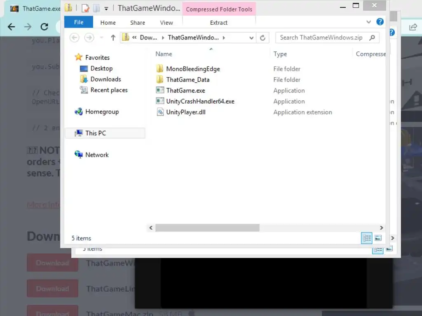This screenshot has height=316, width=422.
Task: Select the Extract tab
Action: [218, 23]
